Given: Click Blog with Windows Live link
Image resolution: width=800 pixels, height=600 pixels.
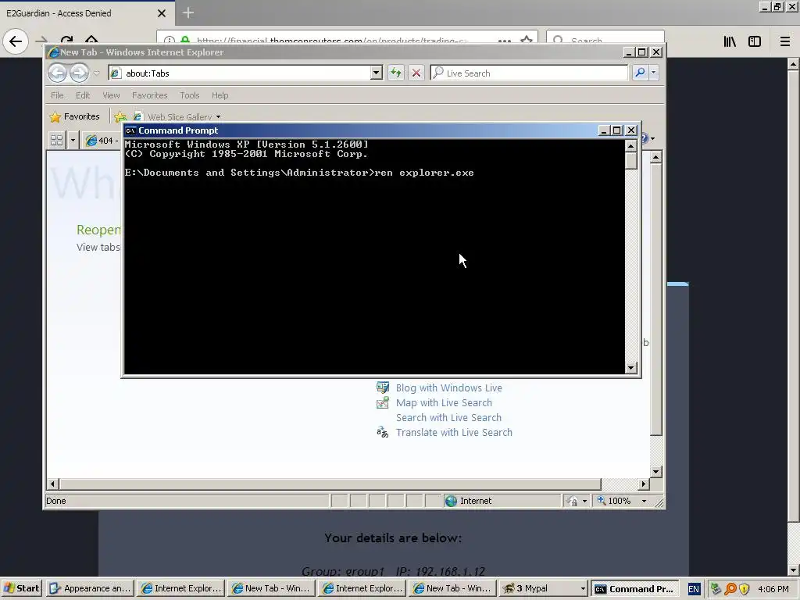Looking at the screenshot, I should [449, 388].
